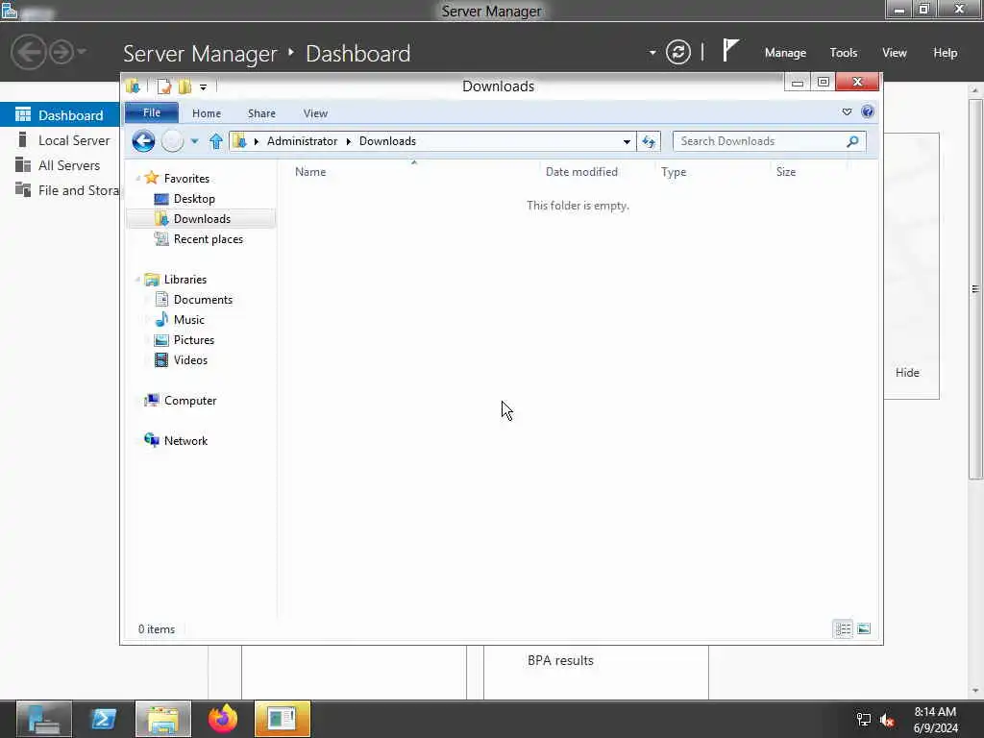Click Server Manager Forward navigation arrow
Viewport: 984px width, 738px height.
[61, 52]
